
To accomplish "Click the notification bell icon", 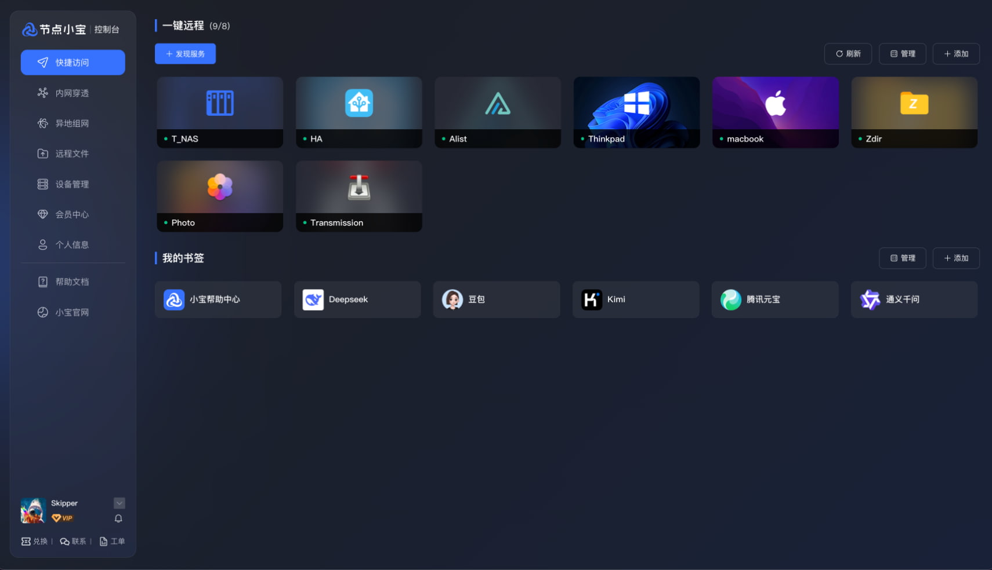I will (118, 518).
